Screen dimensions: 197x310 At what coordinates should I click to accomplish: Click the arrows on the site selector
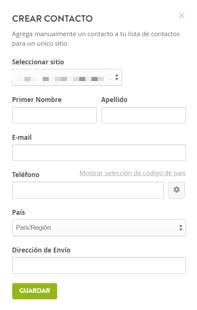(x=117, y=77)
